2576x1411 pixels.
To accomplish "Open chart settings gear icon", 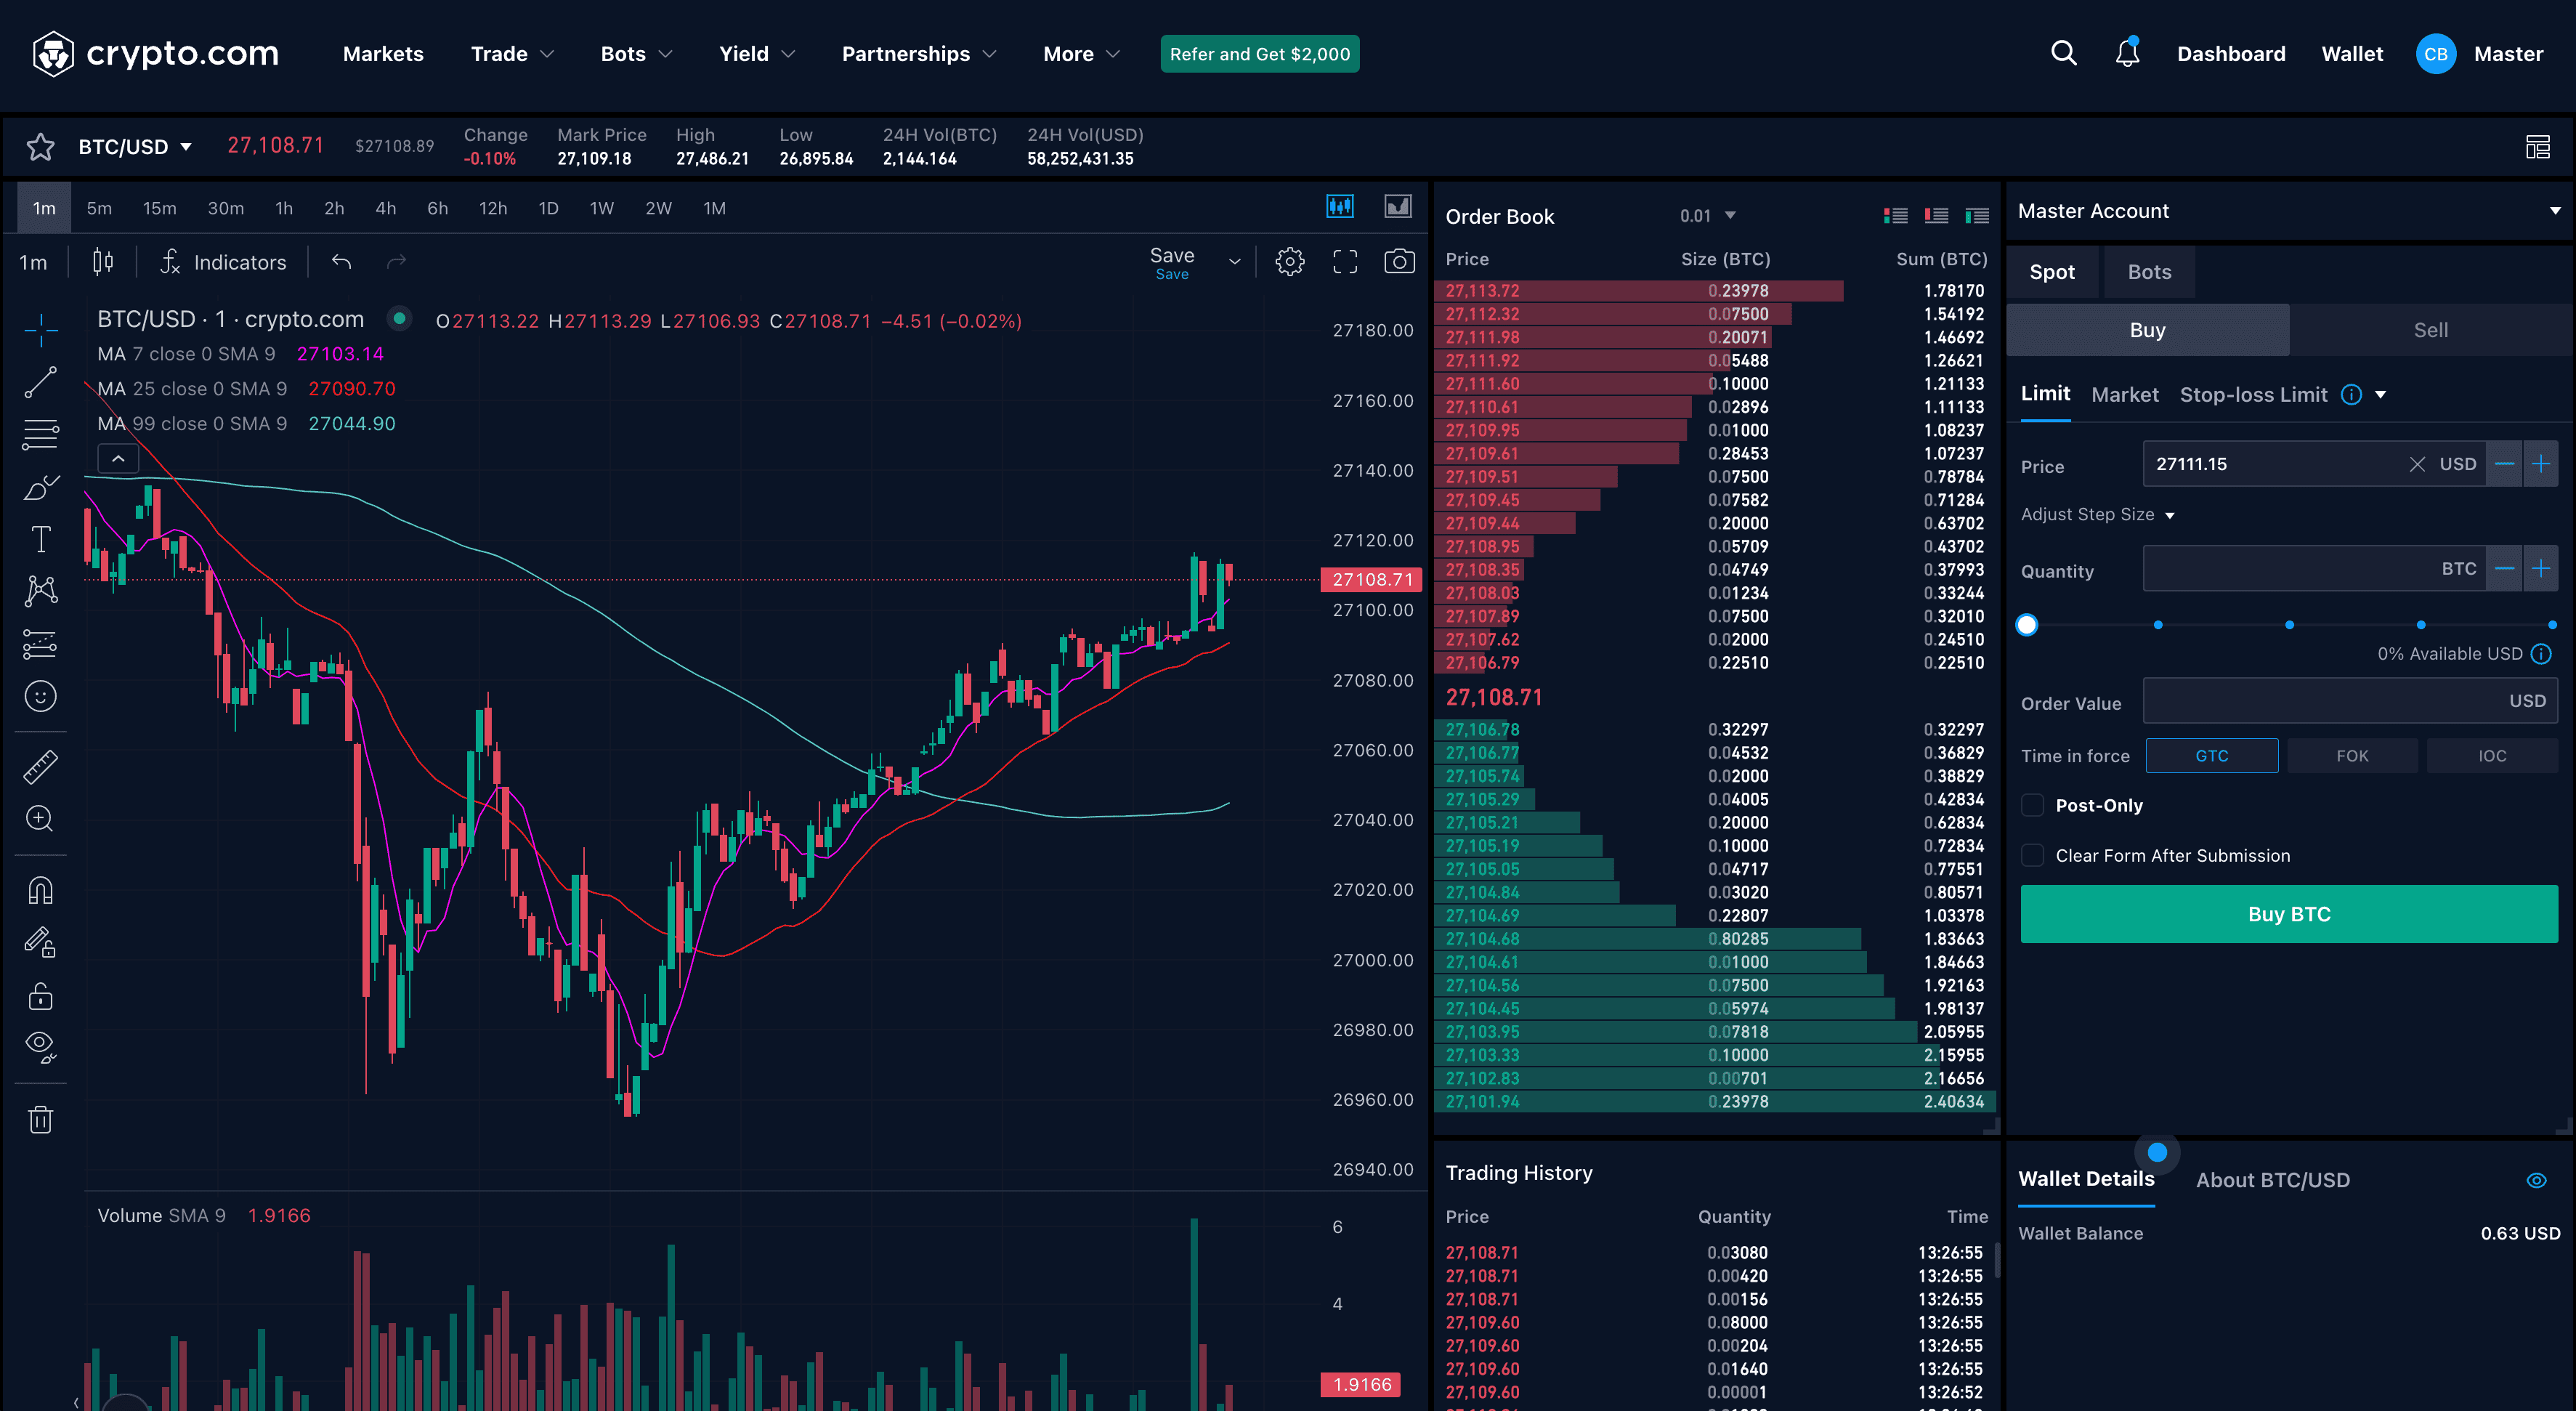I will click(x=1290, y=262).
